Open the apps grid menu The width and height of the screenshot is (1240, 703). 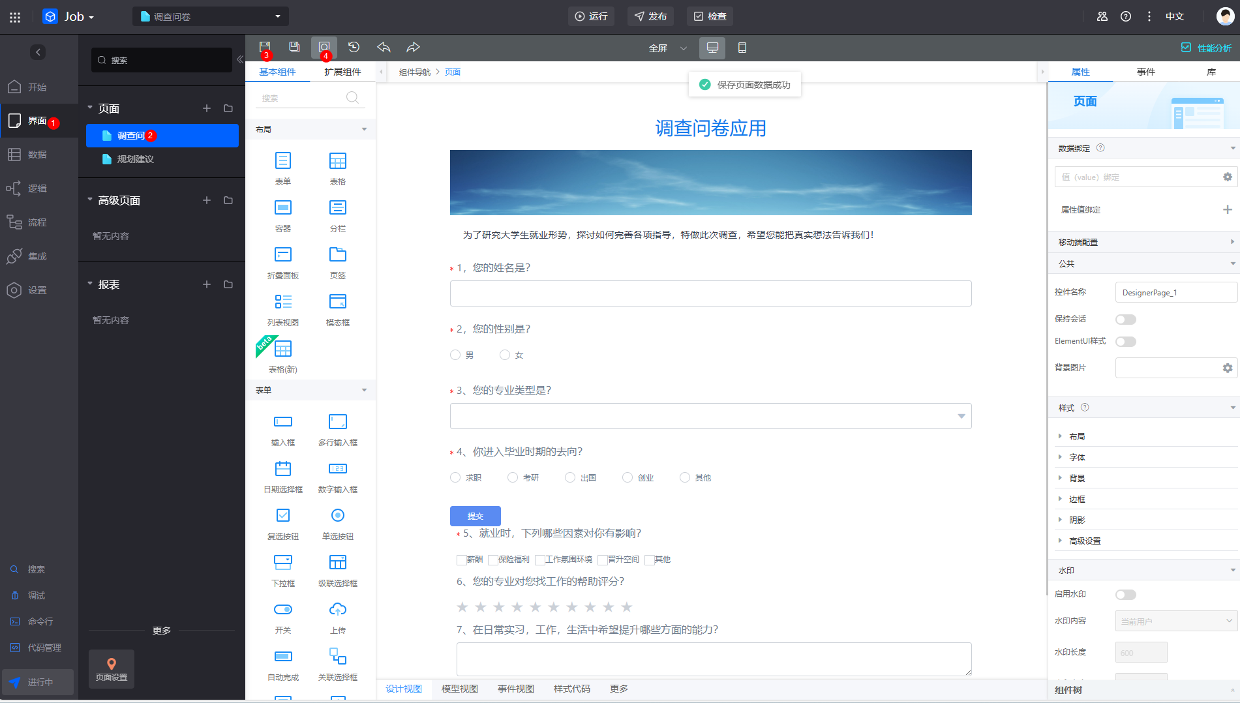pos(15,17)
